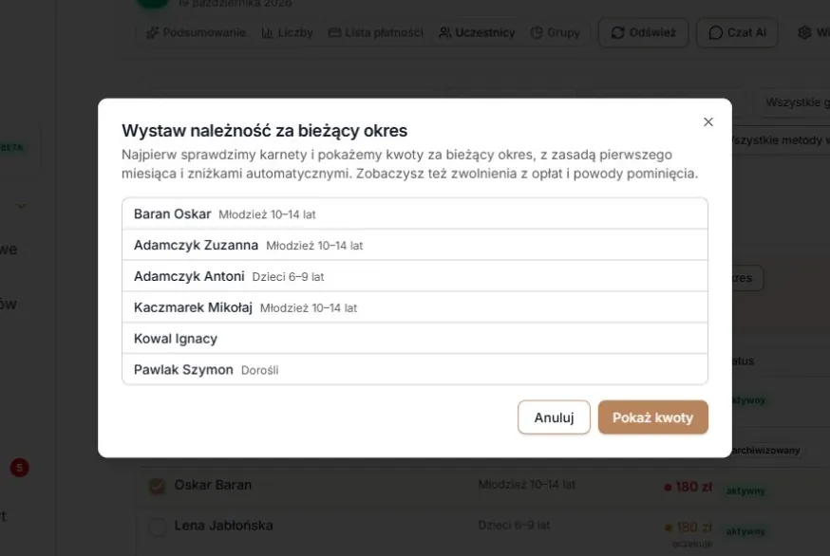The width and height of the screenshot is (830, 556).
Task: Select Baran Oskar row in dialog
Action: pyautogui.click(x=414, y=213)
